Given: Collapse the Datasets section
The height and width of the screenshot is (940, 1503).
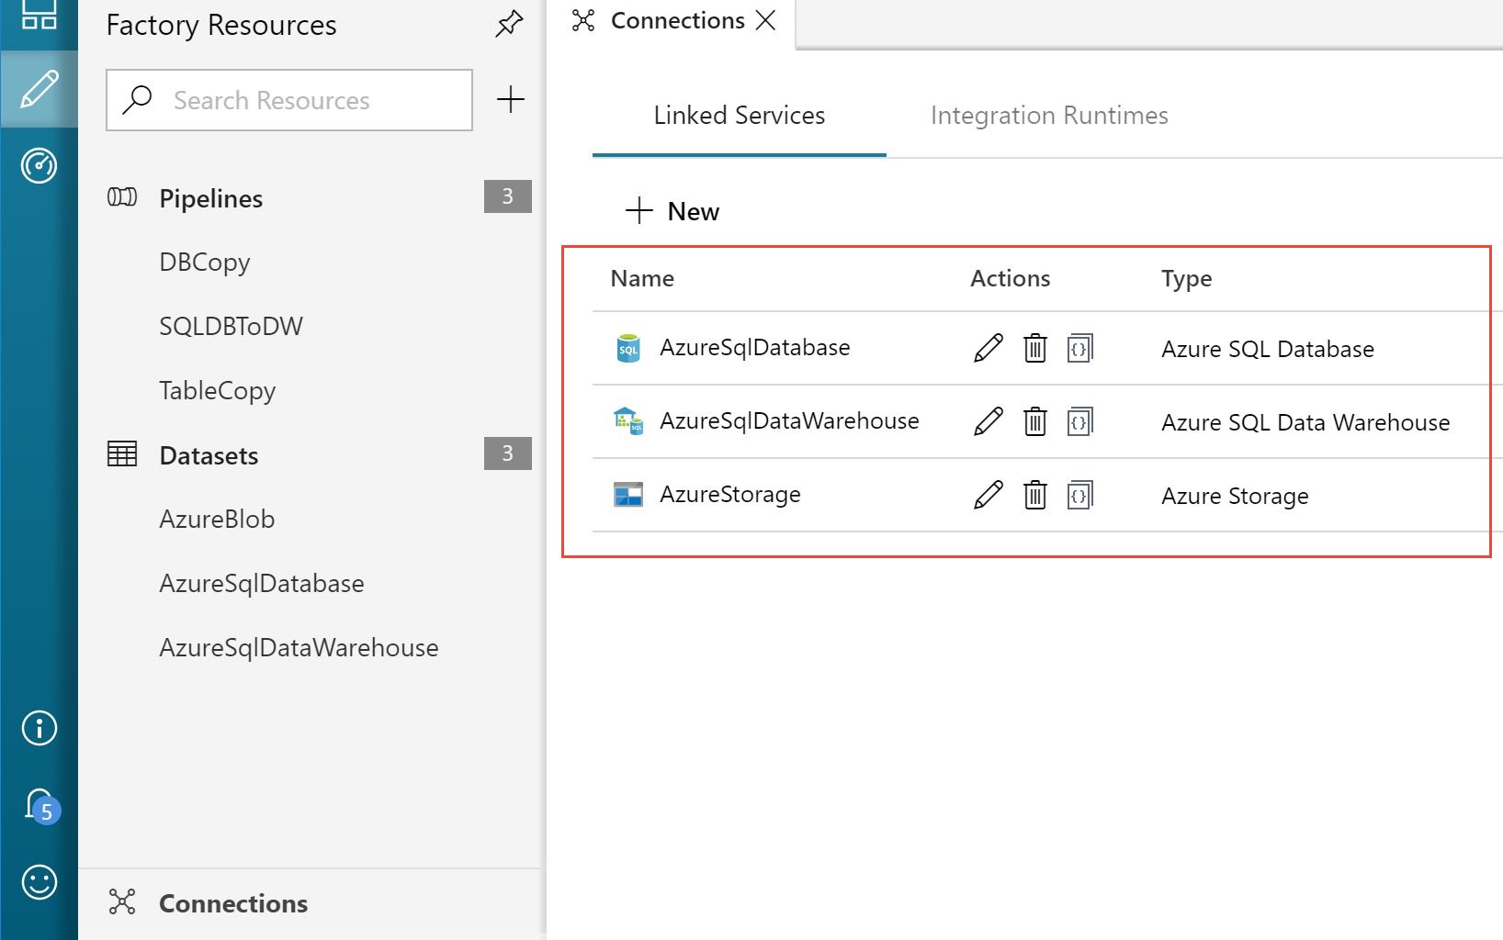Looking at the screenshot, I should [209, 455].
